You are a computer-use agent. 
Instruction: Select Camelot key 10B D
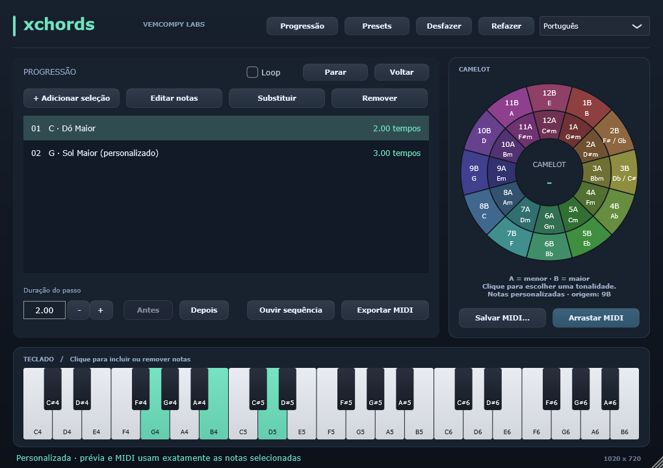coord(484,135)
